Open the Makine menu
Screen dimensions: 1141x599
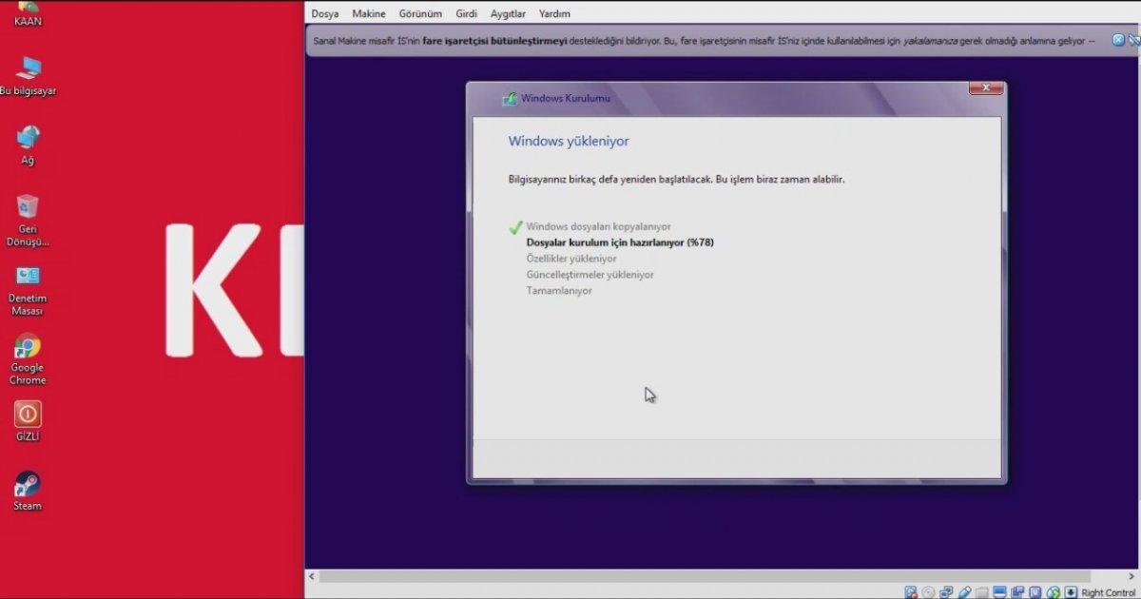(x=369, y=13)
